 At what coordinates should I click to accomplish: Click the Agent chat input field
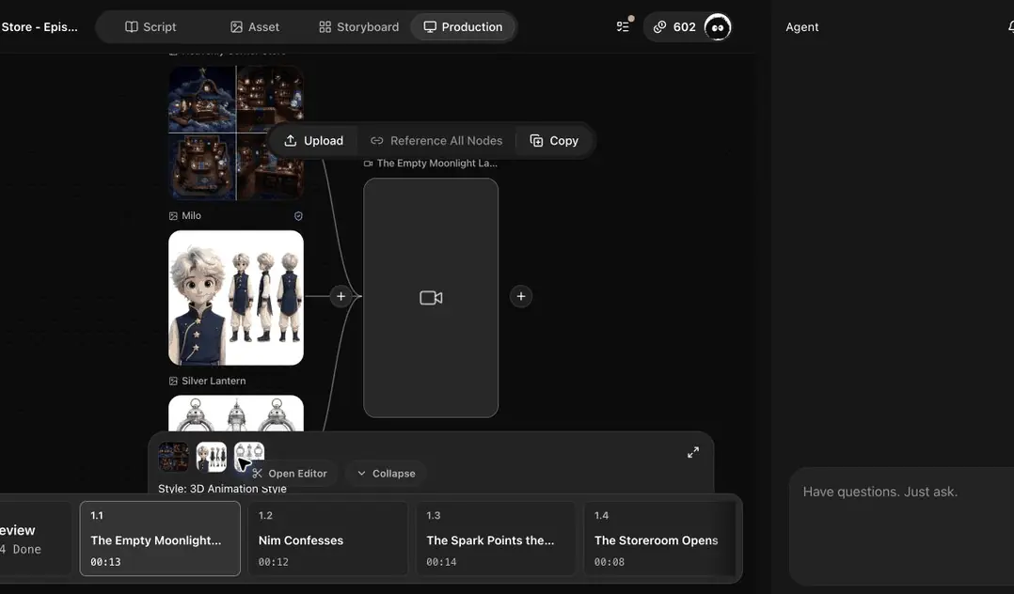pyautogui.click(x=901, y=526)
